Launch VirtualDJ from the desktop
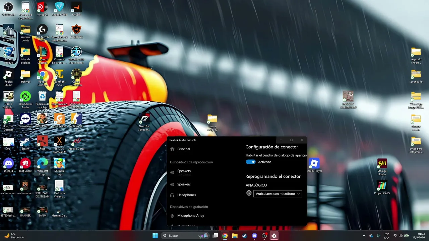 (42, 9)
